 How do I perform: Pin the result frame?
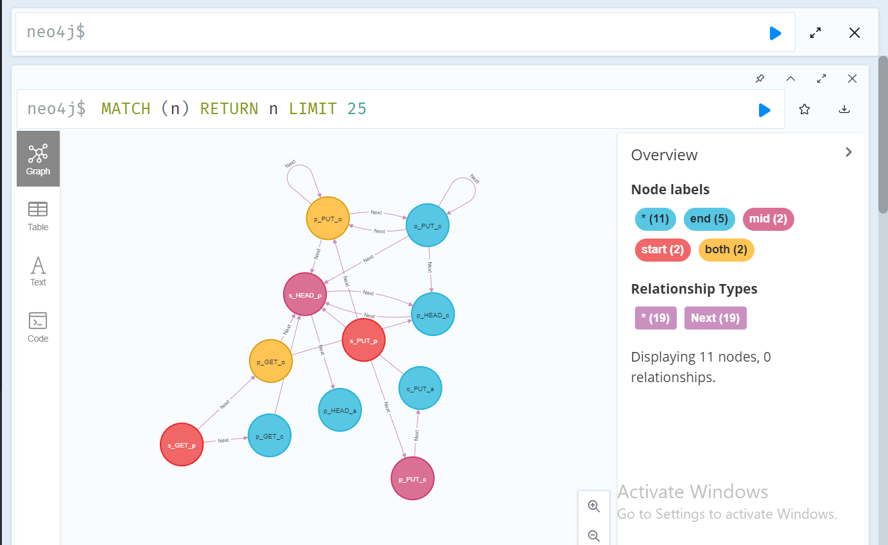tap(760, 79)
